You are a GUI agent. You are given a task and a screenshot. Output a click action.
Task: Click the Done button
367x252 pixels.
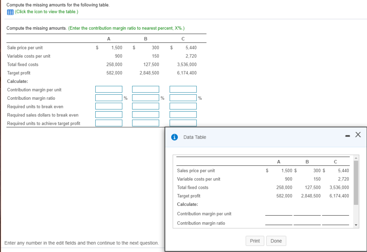pyautogui.click(x=276, y=241)
